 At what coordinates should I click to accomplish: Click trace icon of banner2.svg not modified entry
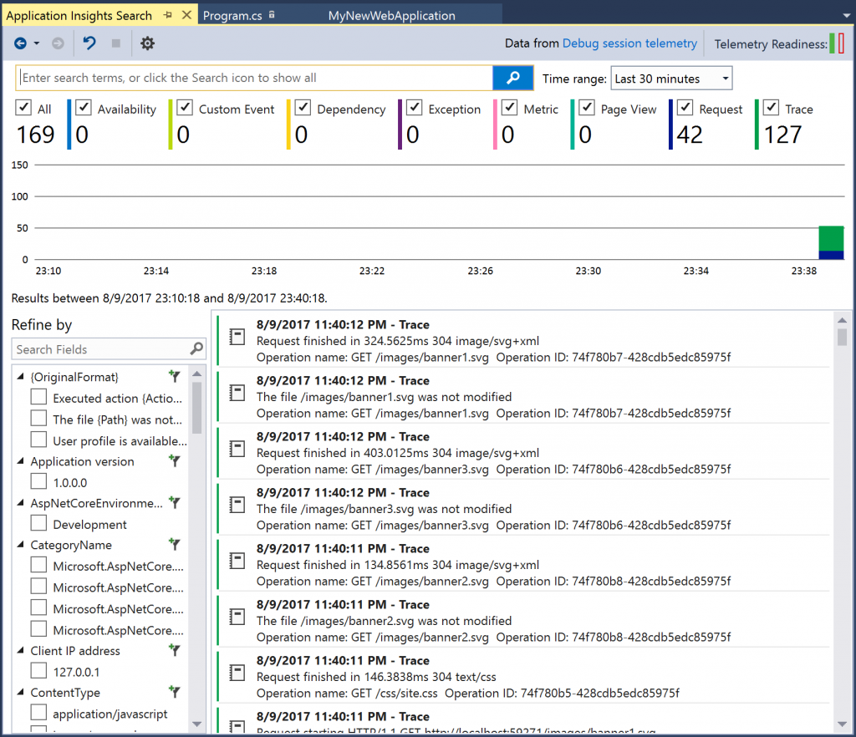[x=237, y=617]
